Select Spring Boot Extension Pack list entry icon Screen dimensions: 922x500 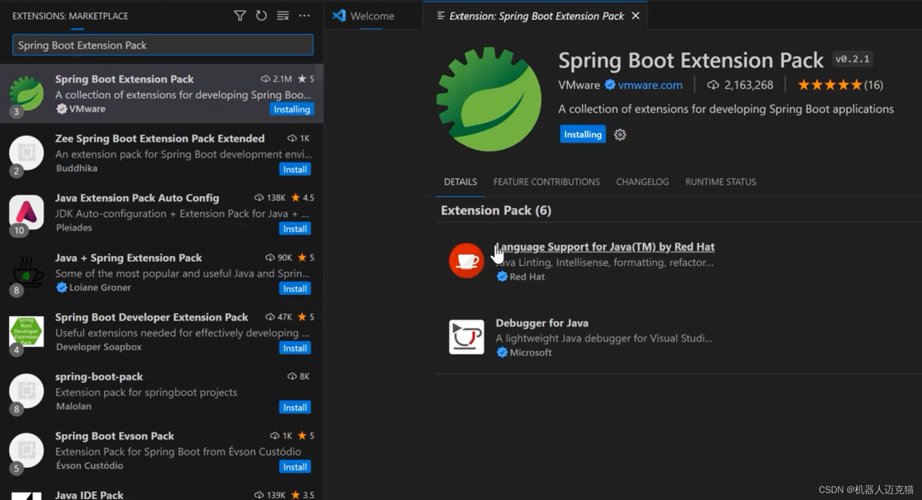coord(26,94)
